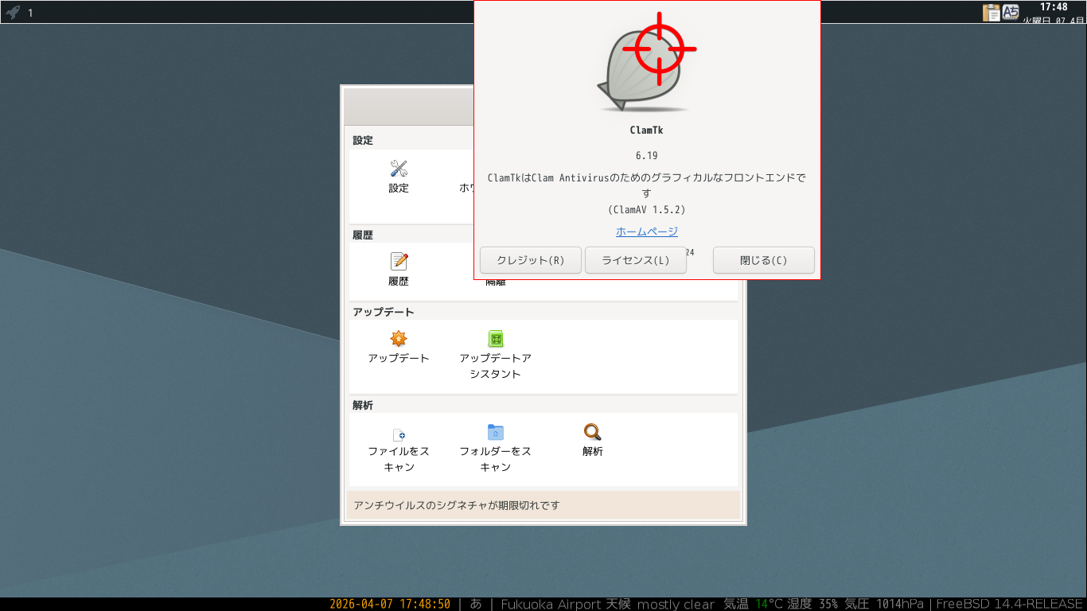The image size is (1087, 611).
Task: Click the 設定 section header
Action: pyautogui.click(x=363, y=140)
